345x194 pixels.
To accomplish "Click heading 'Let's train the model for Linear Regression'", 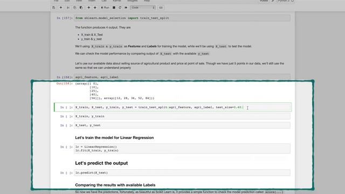I will pos(114,138).
